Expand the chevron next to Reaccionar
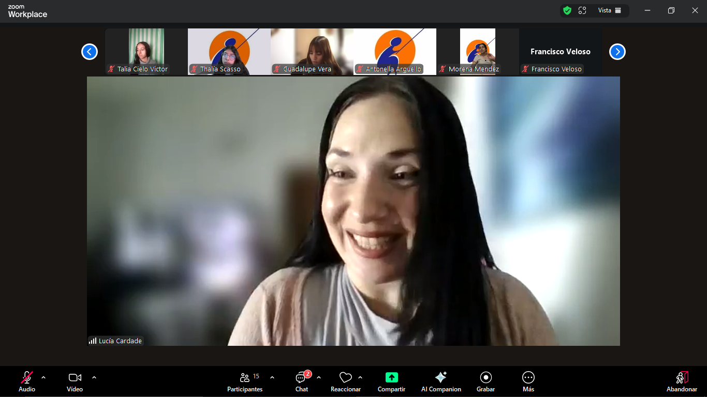707x397 pixels. click(x=360, y=377)
